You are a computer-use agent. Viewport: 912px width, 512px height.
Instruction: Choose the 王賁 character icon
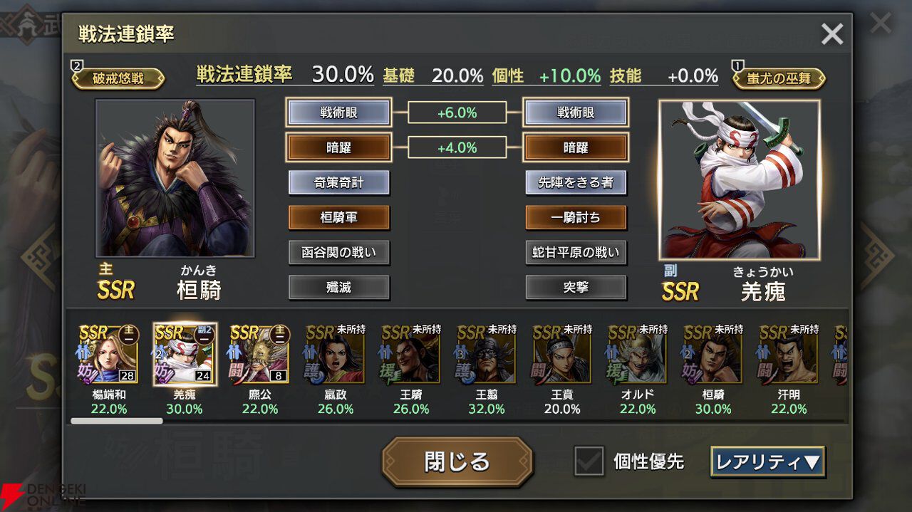pos(562,354)
